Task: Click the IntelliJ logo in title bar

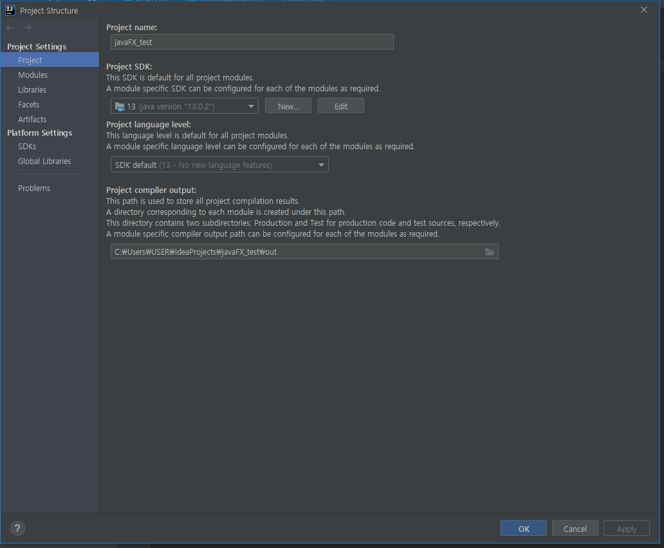Action: click(10, 10)
